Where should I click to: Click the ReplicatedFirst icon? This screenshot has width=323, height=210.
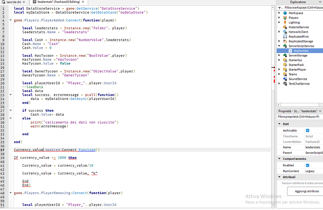pyautogui.click(x=285, y=37)
